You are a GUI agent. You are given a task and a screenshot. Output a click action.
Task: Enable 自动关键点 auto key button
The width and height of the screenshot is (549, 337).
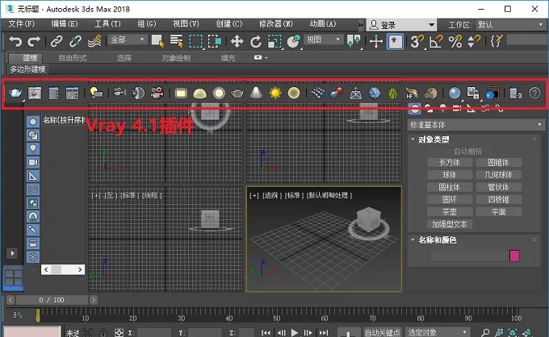pyautogui.click(x=383, y=332)
